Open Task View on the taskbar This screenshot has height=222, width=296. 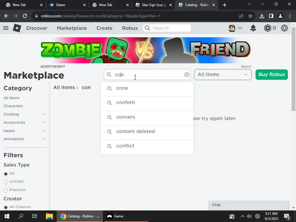35,216
